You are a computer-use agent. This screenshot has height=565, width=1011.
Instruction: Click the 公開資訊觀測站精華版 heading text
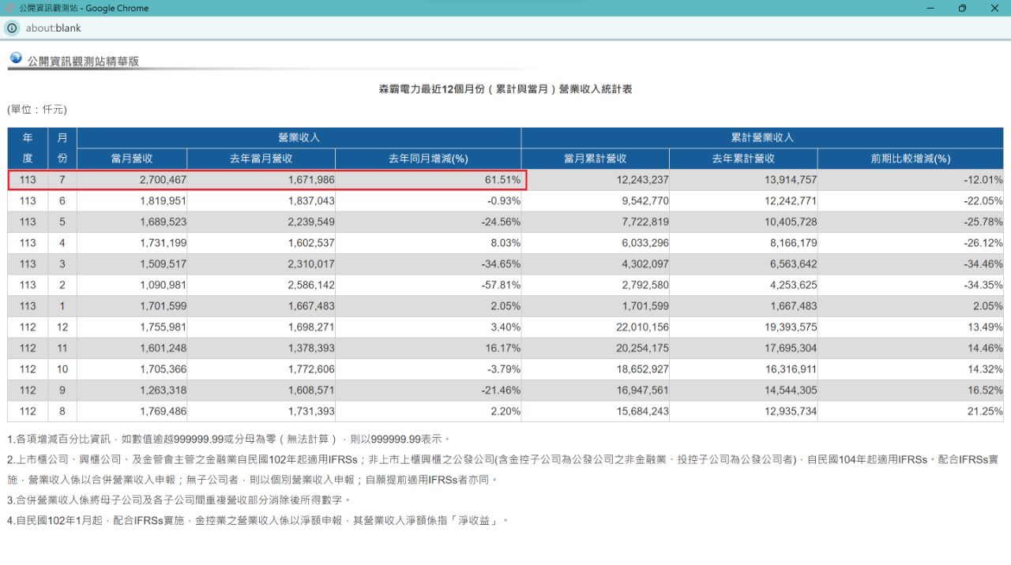pos(83,61)
